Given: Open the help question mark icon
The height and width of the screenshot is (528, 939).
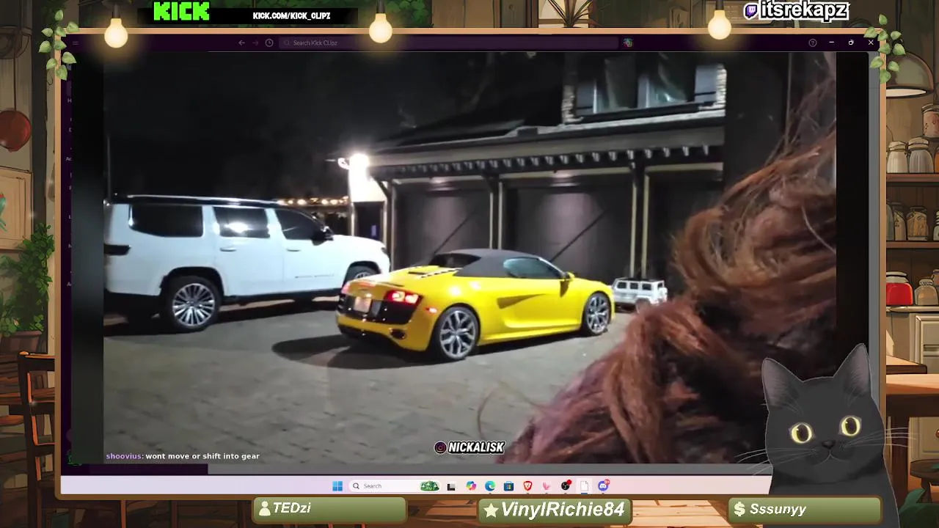Looking at the screenshot, I should [812, 43].
